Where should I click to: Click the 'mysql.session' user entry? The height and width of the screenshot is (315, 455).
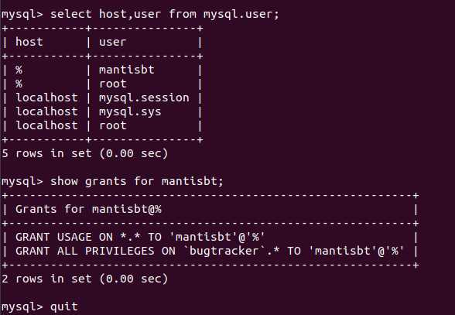click(x=144, y=98)
